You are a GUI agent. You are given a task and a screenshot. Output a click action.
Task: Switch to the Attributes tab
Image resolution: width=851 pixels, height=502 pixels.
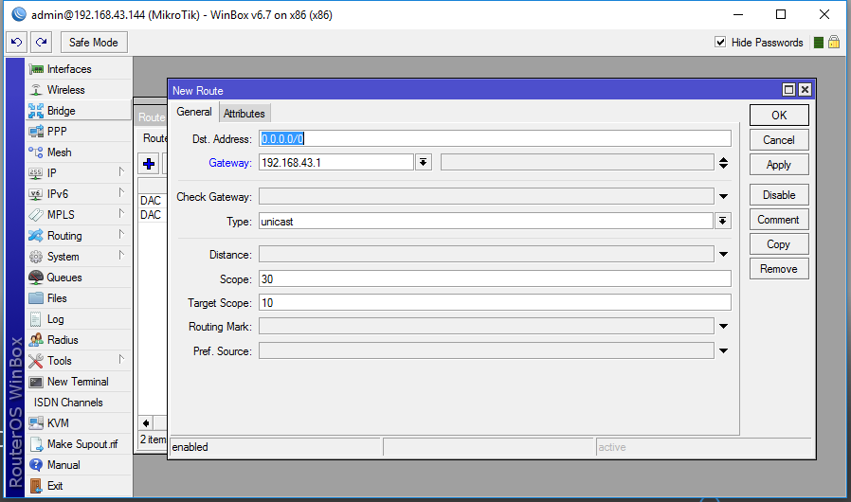pyautogui.click(x=244, y=114)
